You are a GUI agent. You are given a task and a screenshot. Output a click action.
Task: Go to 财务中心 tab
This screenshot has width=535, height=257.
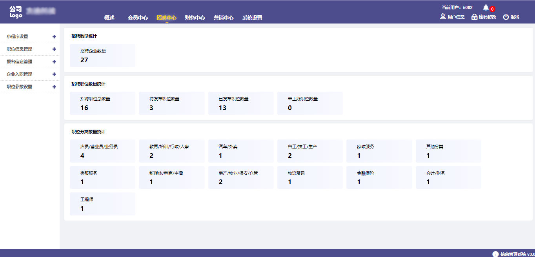(x=195, y=18)
